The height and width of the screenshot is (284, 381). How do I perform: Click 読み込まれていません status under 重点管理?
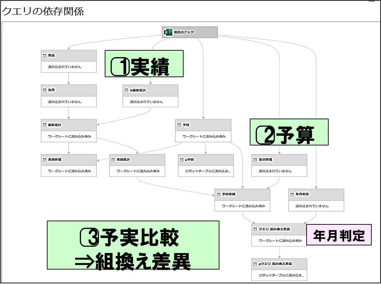tap(275, 171)
